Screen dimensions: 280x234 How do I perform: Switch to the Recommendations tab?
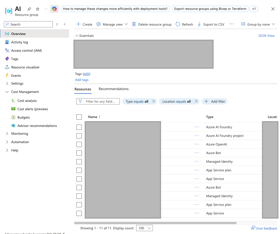coord(113,89)
